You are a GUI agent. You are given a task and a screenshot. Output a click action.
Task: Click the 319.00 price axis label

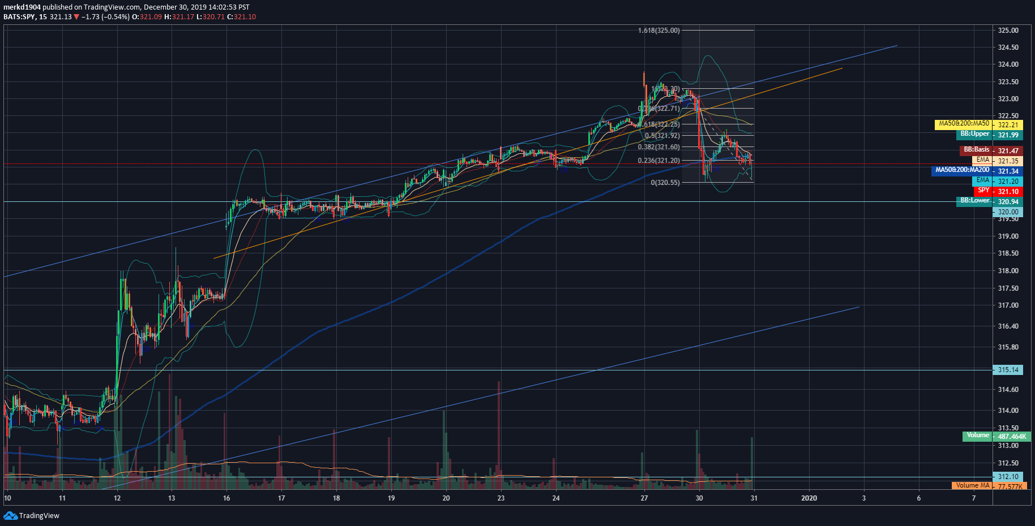(1008, 236)
